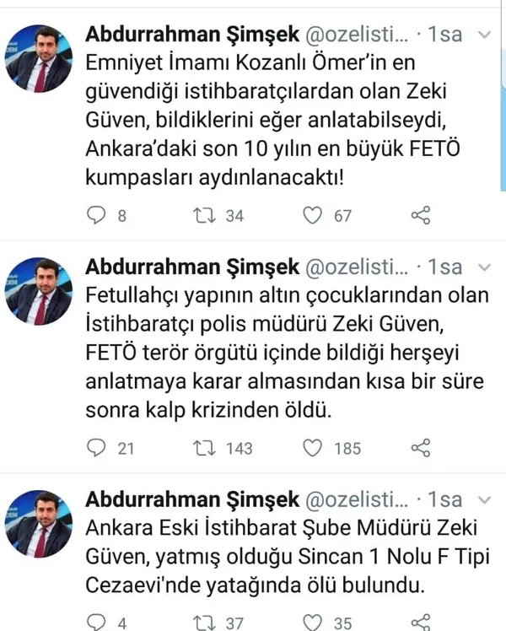Screen dimensions: 506x631
Task: Share the bottom Sincan Cezaevi tweet
Action: click(420, 623)
